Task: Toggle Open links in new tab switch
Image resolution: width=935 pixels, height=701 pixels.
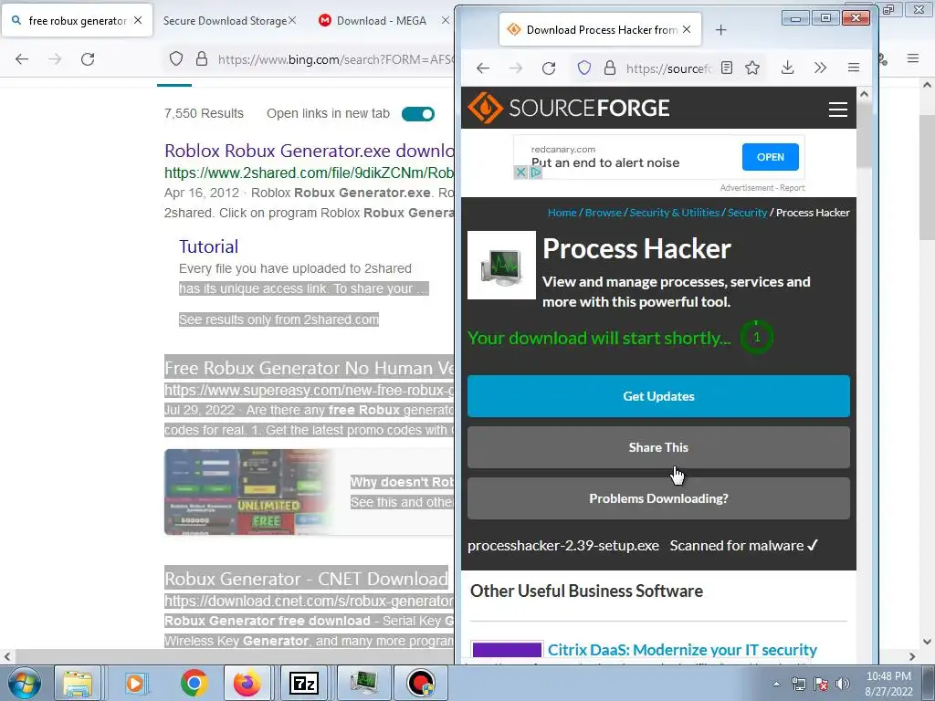Action: point(418,114)
